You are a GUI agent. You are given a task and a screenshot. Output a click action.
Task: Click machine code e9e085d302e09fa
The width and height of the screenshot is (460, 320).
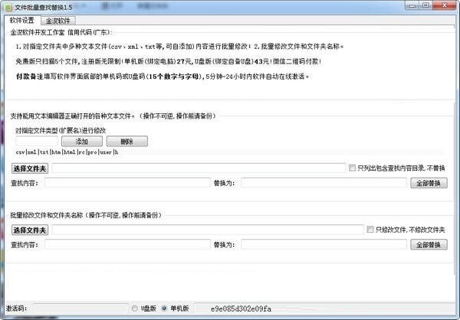point(241,309)
